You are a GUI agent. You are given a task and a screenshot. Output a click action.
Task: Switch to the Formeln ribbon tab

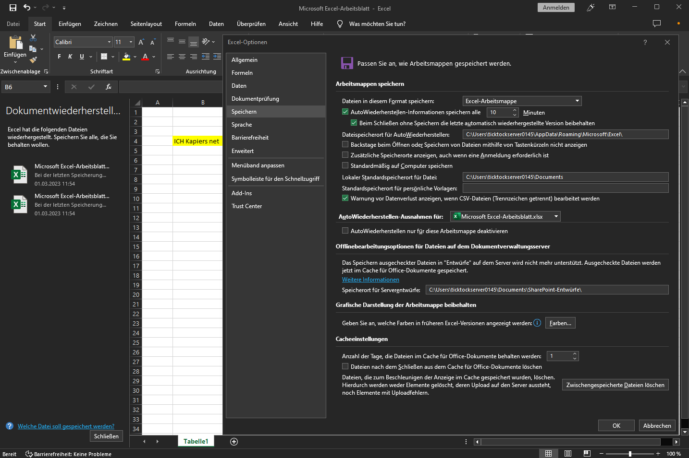coord(185,24)
